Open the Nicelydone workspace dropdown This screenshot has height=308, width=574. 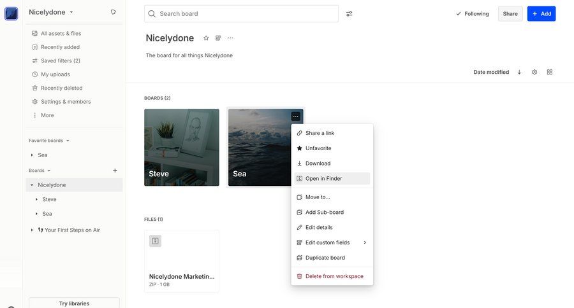coord(51,12)
